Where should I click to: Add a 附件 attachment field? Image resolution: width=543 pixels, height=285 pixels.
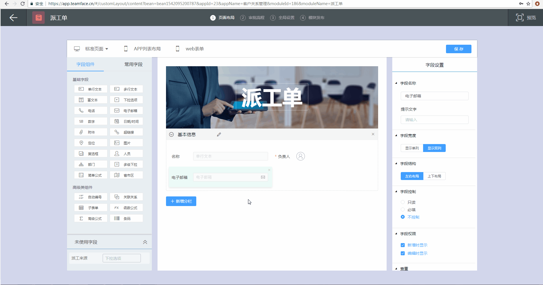tap(91, 132)
